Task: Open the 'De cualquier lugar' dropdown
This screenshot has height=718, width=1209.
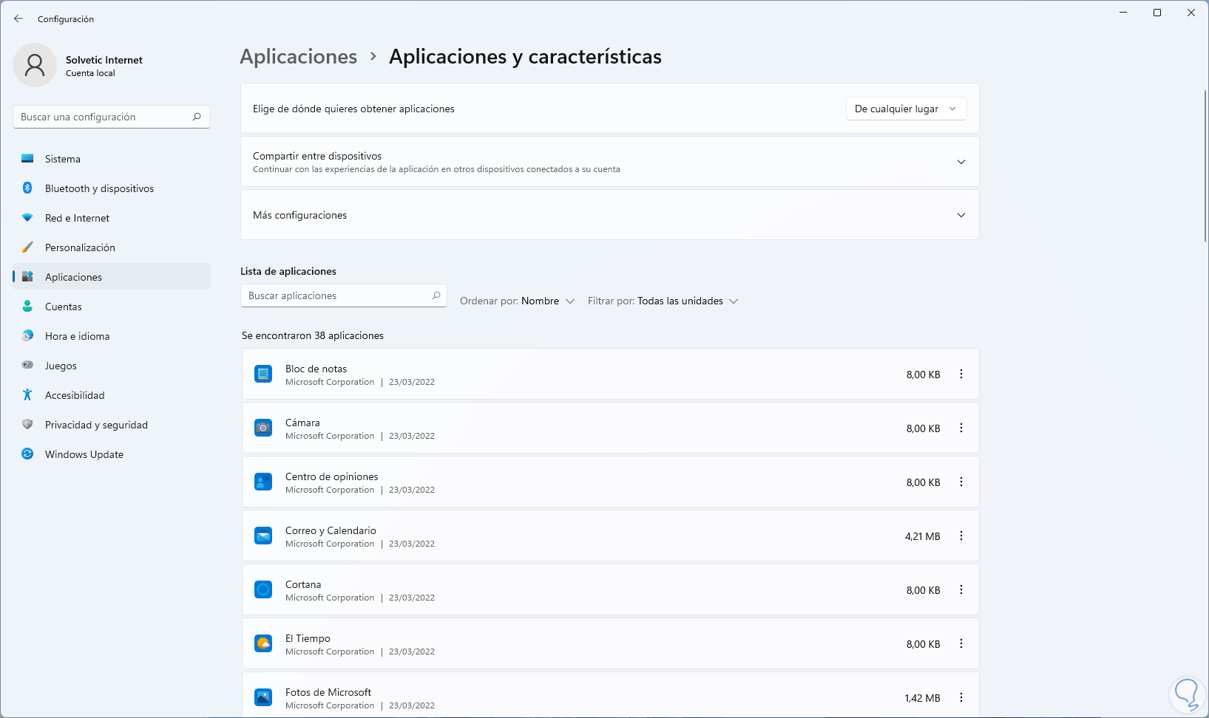Action: tap(906, 109)
